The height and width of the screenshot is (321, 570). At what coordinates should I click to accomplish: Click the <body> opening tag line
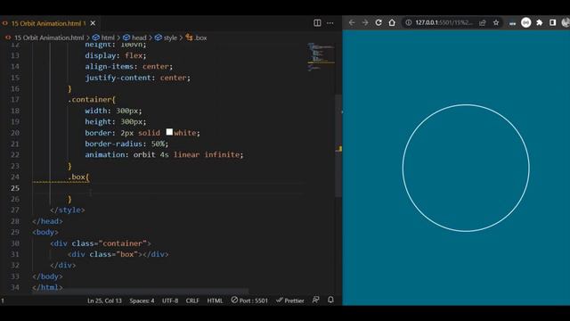45,232
